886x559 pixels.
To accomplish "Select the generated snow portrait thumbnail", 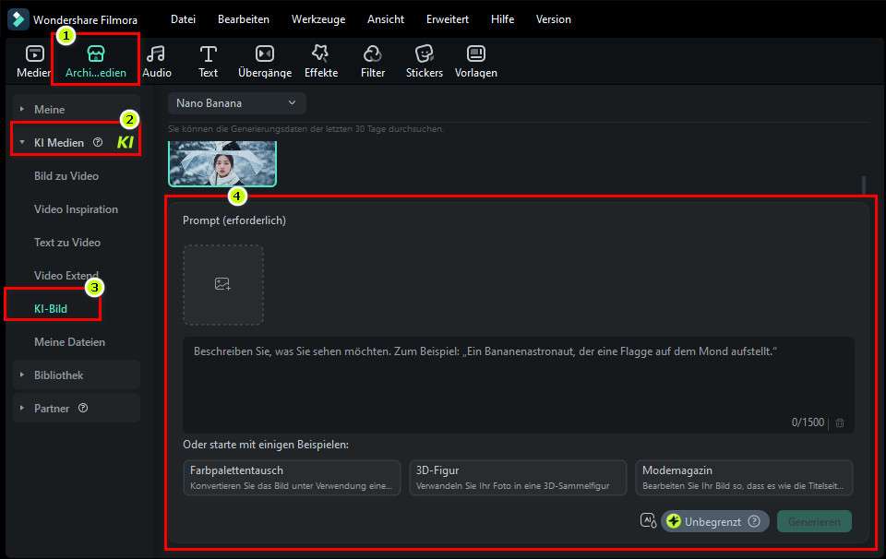I will 222,165.
